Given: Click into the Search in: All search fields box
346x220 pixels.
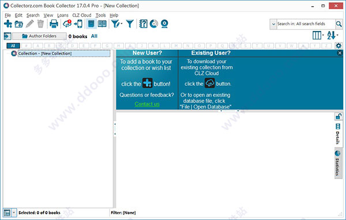Looking at the screenshot, I should (306, 24).
